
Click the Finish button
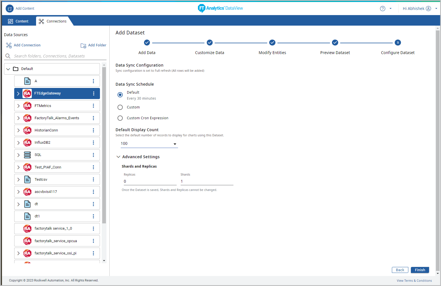click(x=420, y=270)
